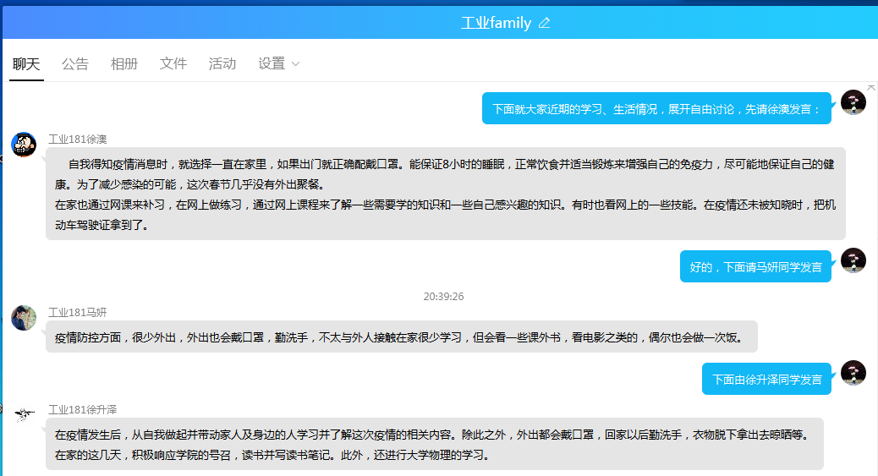Select sender name 工业181徐澳
This screenshot has height=476, width=878.
coord(77,139)
